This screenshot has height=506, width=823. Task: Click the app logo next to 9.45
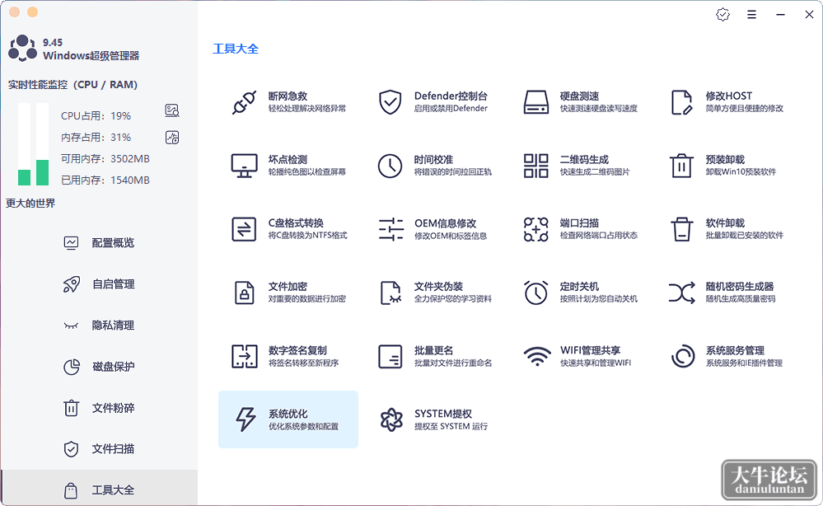click(22, 49)
